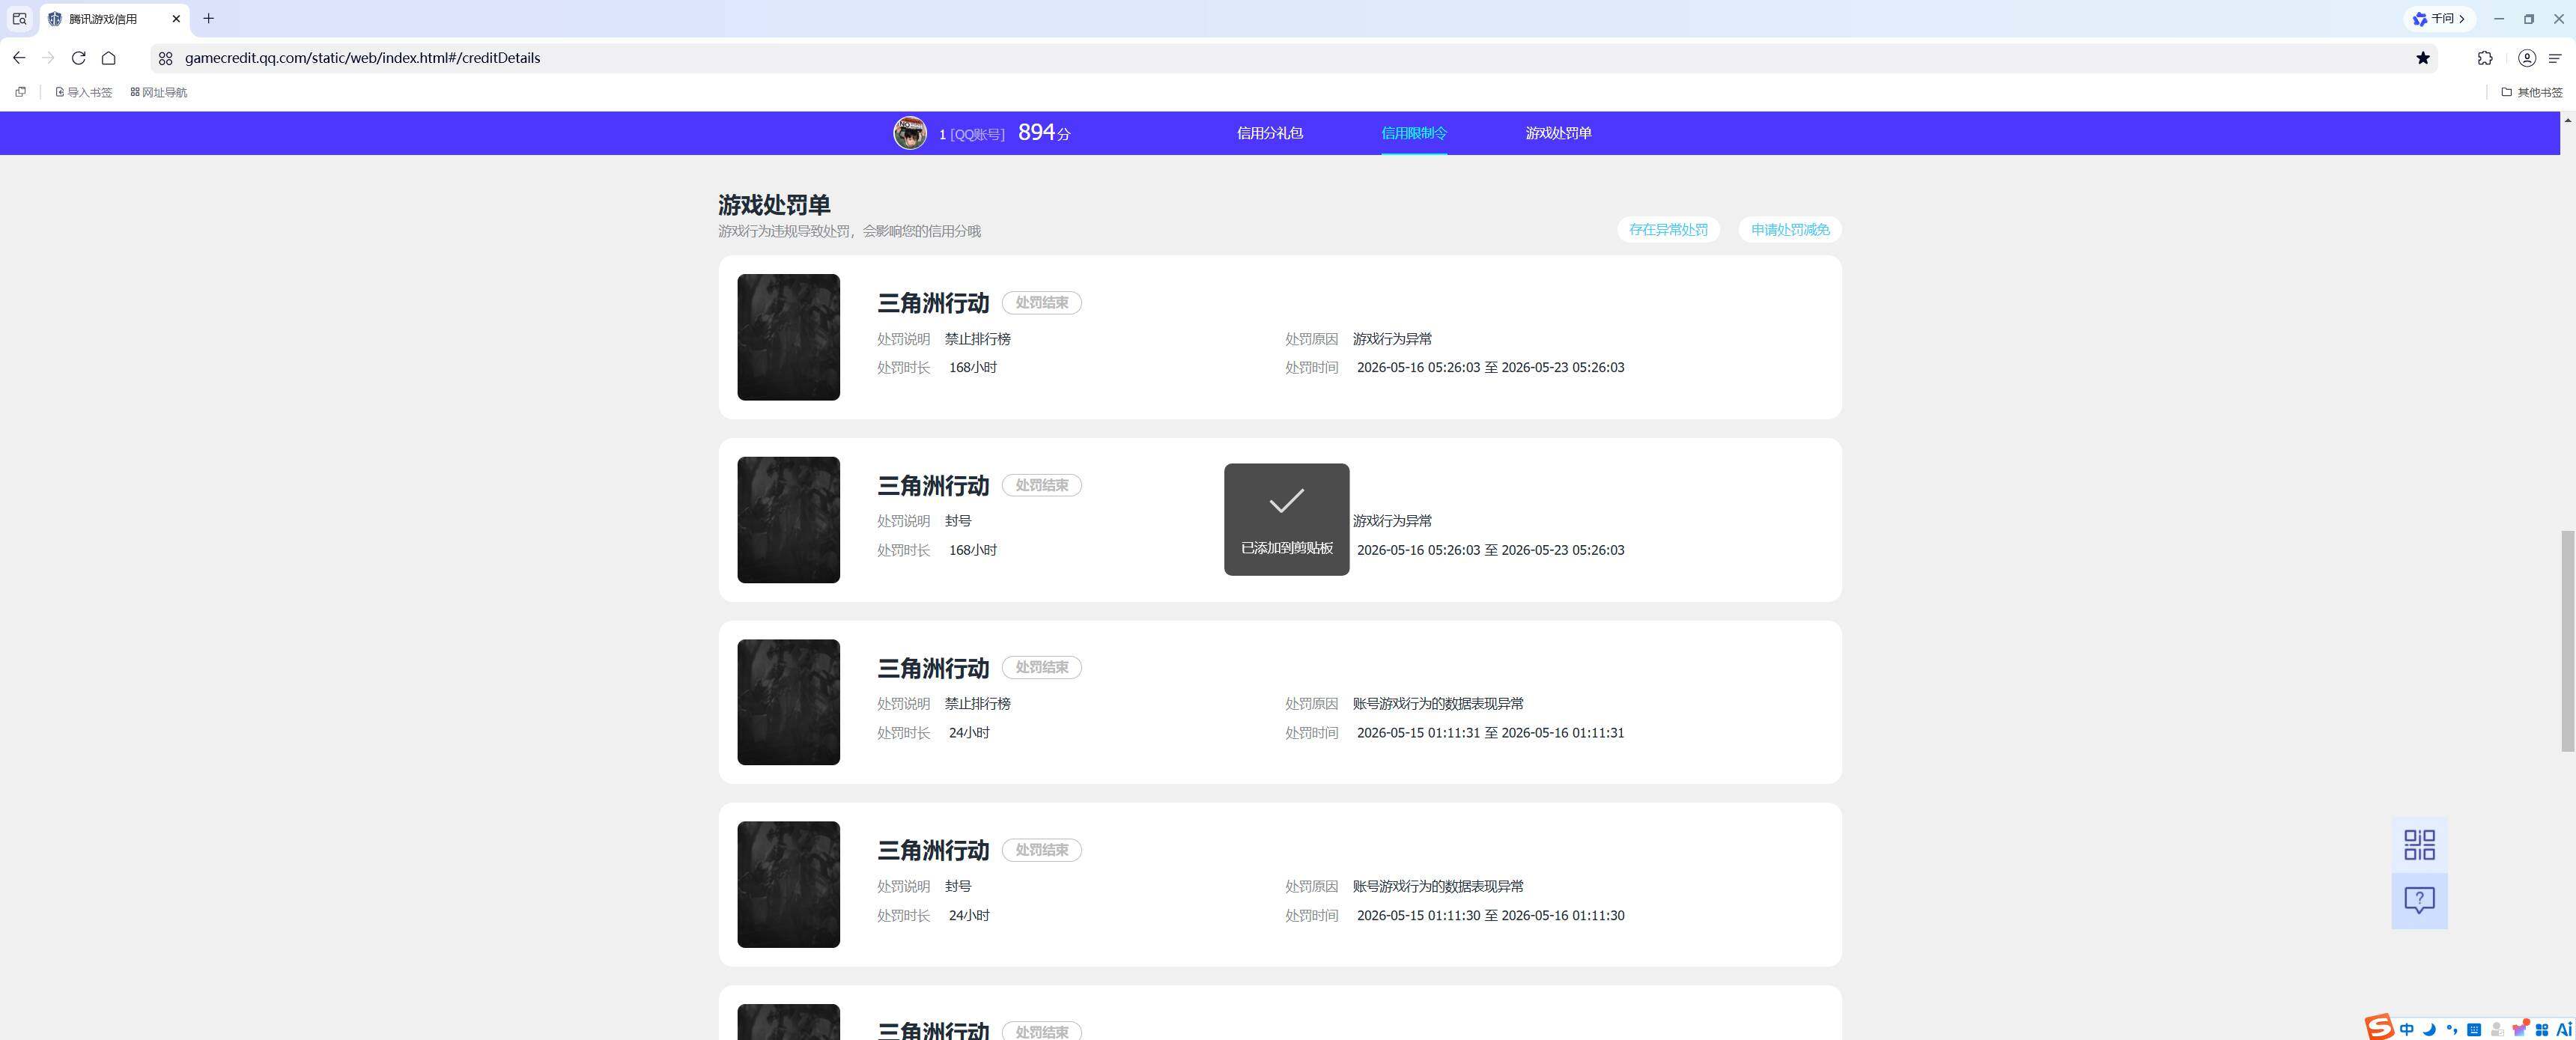This screenshot has width=2576, height=1040.
Task: Click the home icon in the toolbar
Action: pos(108,58)
